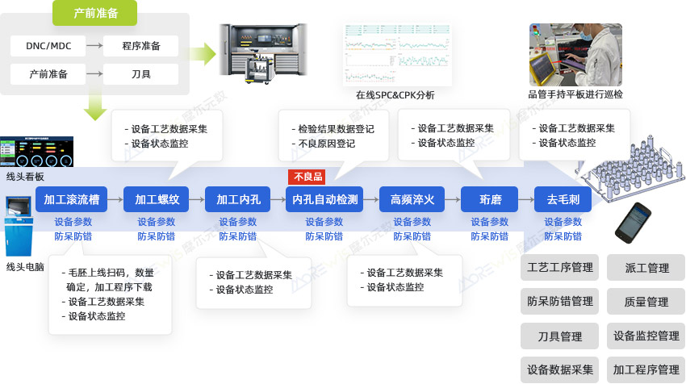Viewport: 686px width, 384px height.
Task: Open the line-head dashboard screen thumbnail
Action: (36, 152)
